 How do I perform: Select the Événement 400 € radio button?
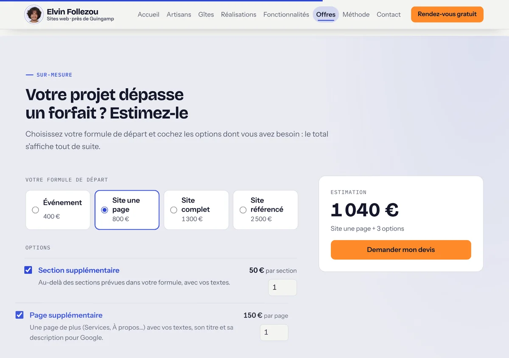click(x=36, y=210)
